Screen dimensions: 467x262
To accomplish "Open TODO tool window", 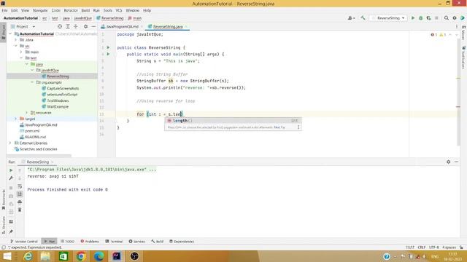I will pos(67,242).
